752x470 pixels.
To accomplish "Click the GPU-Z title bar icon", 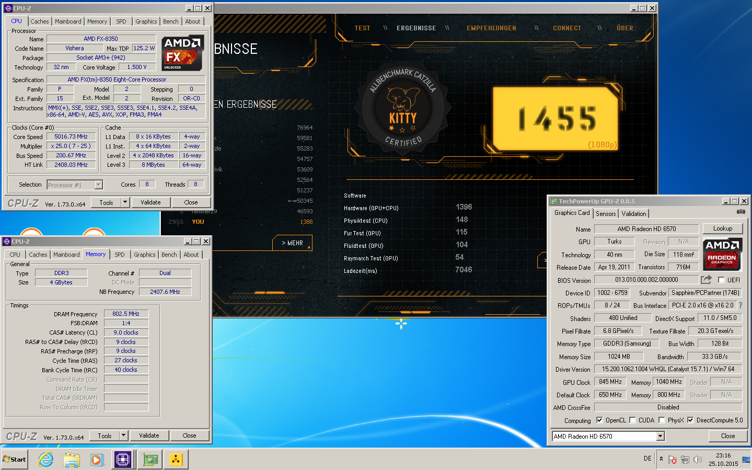I will (554, 201).
